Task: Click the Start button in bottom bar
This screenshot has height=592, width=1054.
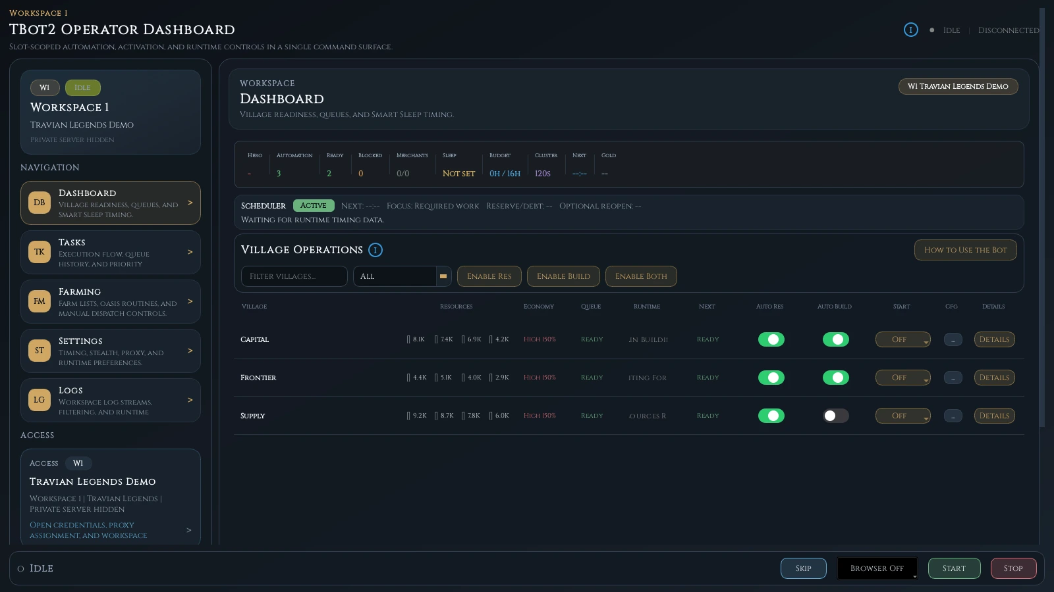Action: tap(954, 568)
